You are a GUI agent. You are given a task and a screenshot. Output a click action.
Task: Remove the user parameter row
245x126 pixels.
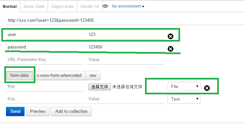click(171, 36)
